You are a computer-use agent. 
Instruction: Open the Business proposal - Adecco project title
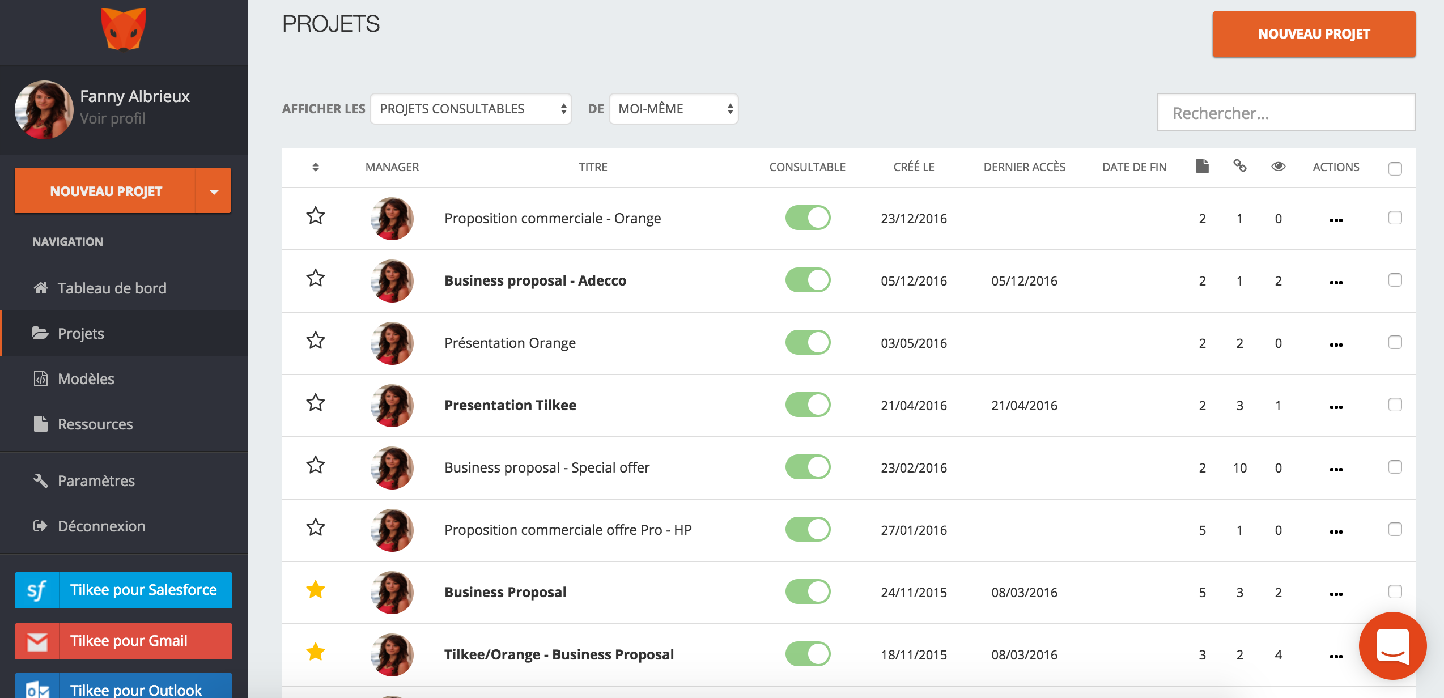click(535, 280)
